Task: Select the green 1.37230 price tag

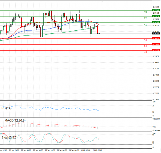Action: (156, 16)
